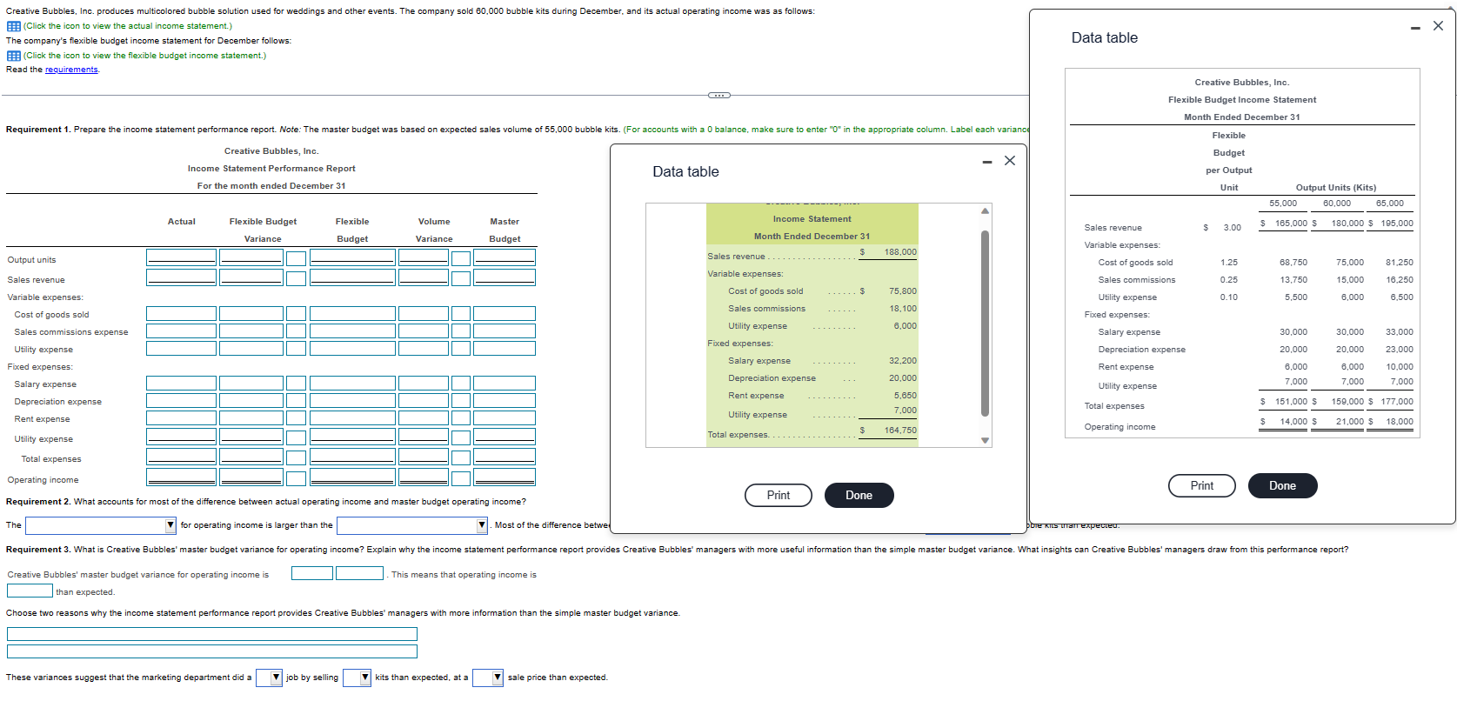Screen dimensions: 1457x701
Task: Click the '5,650' rent expense value
Action: (x=906, y=396)
